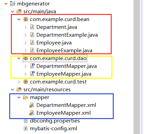This screenshot has width=144, height=134.
Task: Expand the DepartmentExample.java node
Action: [x=25, y=35]
